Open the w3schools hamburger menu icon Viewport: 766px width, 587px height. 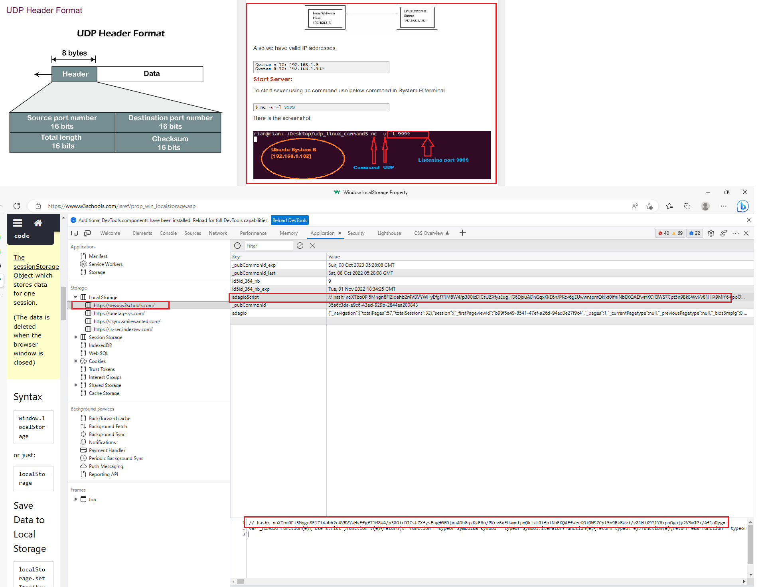tap(18, 223)
